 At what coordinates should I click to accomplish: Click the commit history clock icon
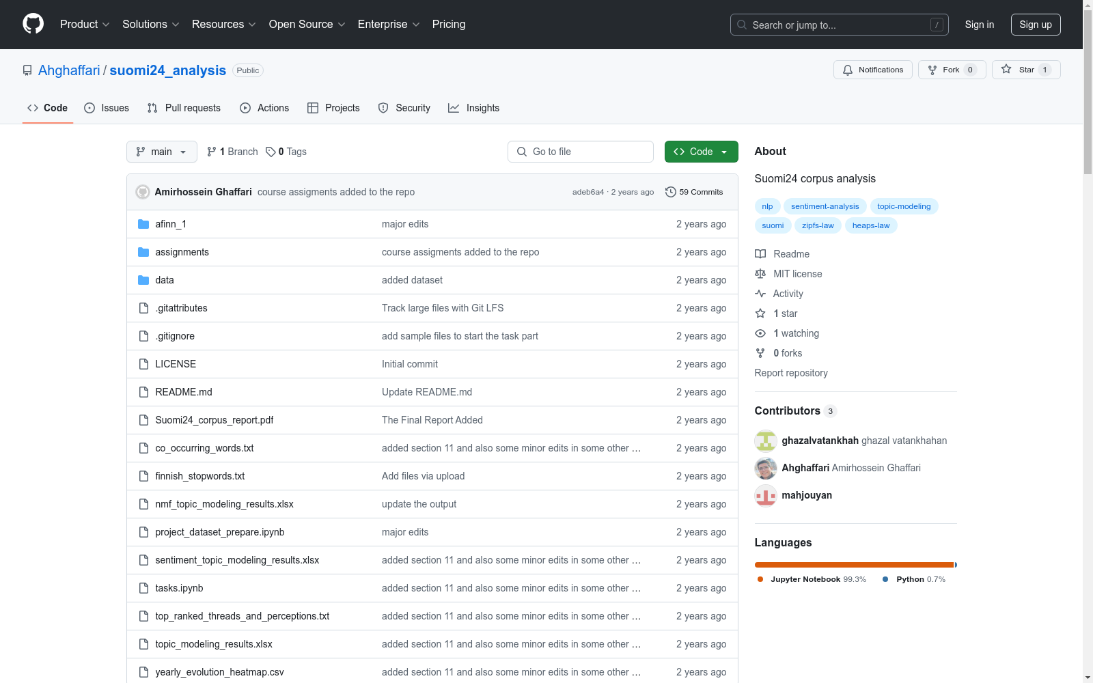coord(671,192)
